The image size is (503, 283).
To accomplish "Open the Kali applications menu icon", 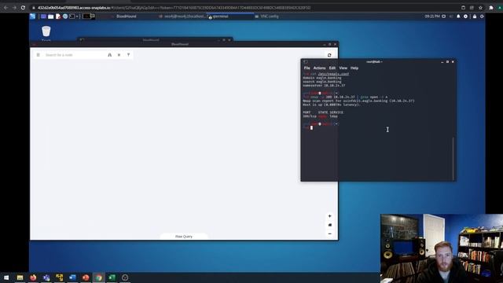I will tap(33, 17).
